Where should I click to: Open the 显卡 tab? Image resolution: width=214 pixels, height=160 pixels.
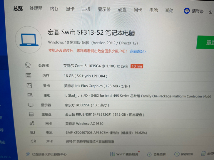70,9
